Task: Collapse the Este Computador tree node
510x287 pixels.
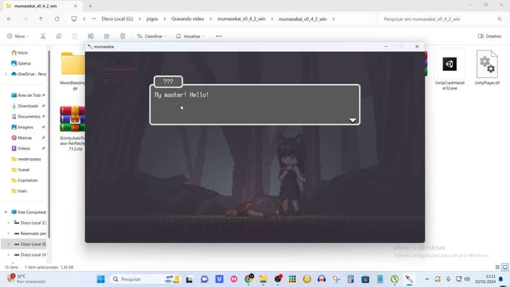Action: [6, 212]
